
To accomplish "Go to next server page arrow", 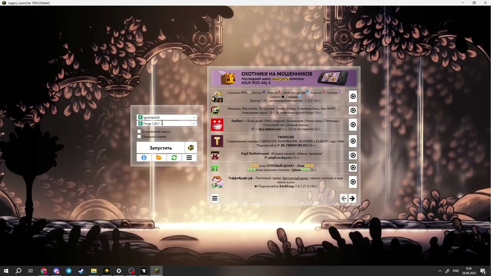I will [352, 198].
